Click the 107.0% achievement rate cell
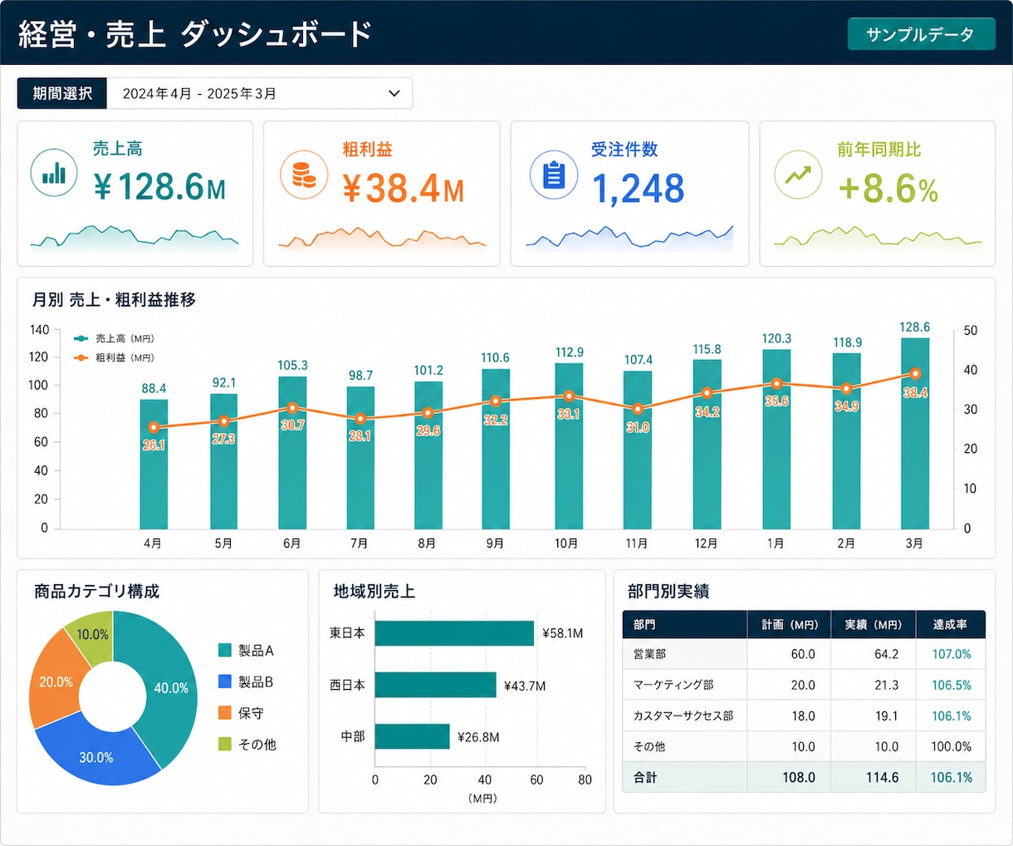Image resolution: width=1013 pixels, height=846 pixels. pos(952,654)
